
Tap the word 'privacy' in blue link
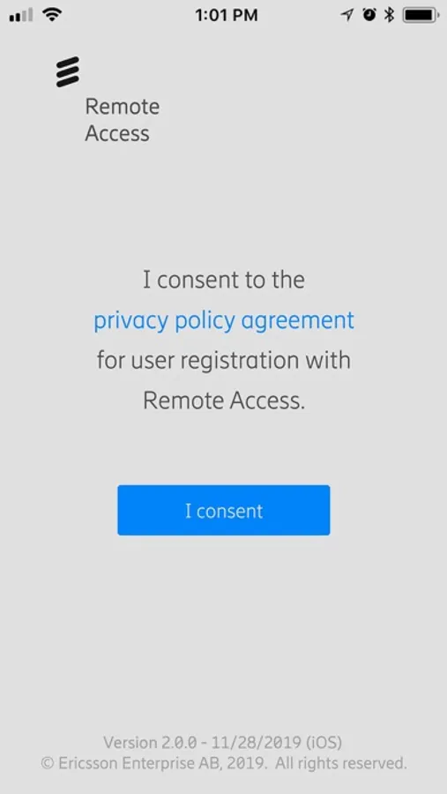pos(131,321)
